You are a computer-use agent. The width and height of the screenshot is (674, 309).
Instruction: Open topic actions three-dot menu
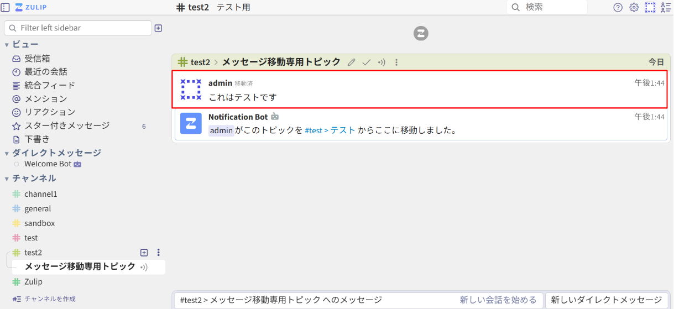[x=396, y=62]
